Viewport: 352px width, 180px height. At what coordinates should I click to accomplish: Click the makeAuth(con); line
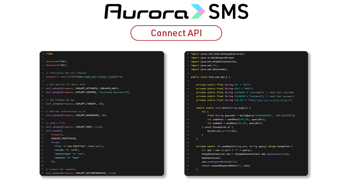(211, 158)
